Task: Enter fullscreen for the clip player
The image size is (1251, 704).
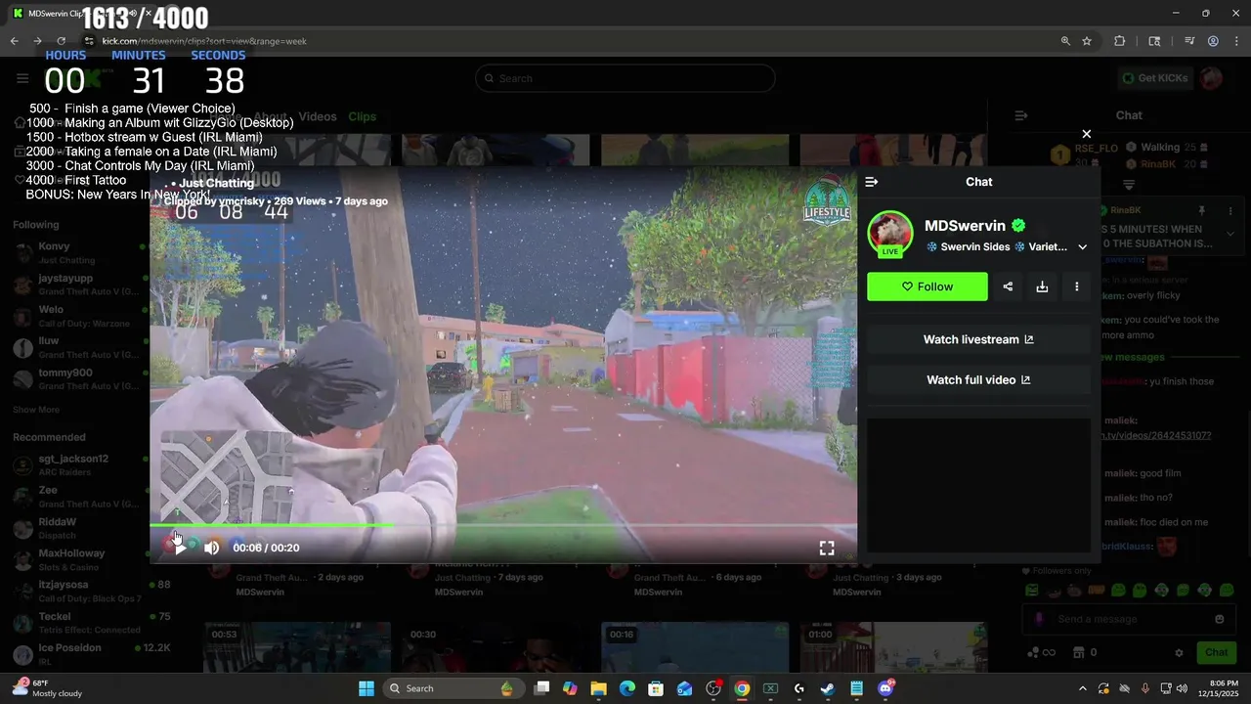Action: [x=827, y=549]
